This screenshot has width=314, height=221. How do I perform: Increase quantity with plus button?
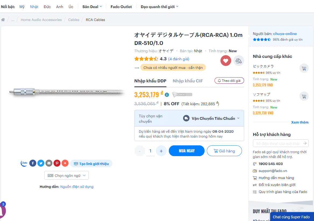tap(161, 151)
